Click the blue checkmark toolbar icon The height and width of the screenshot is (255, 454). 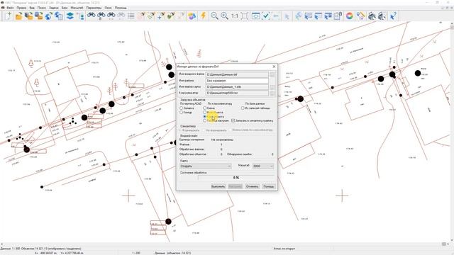266,16
